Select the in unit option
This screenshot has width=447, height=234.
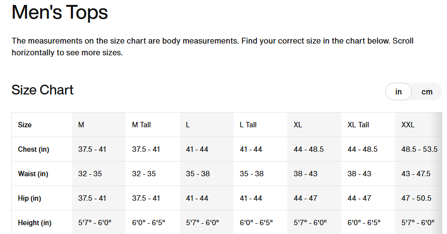coord(399,92)
